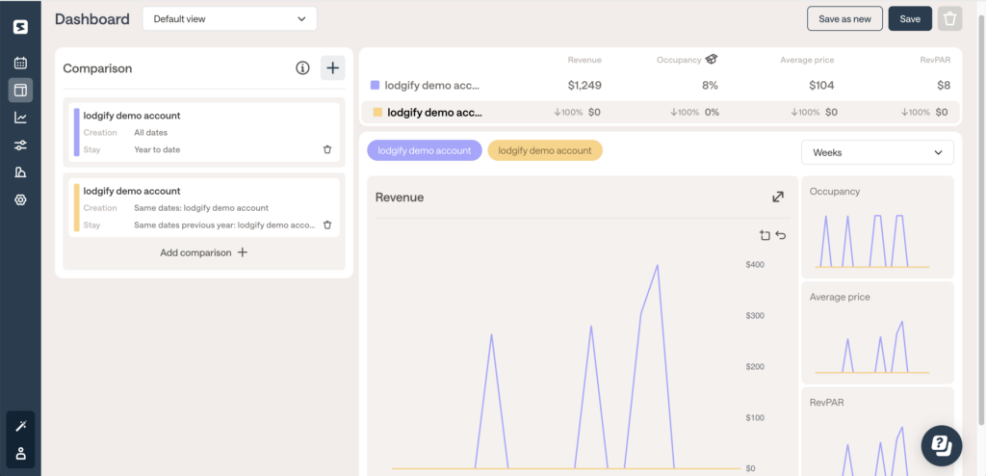Click the $104 average price value
Screen dimensions: 986x476
click(820, 85)
